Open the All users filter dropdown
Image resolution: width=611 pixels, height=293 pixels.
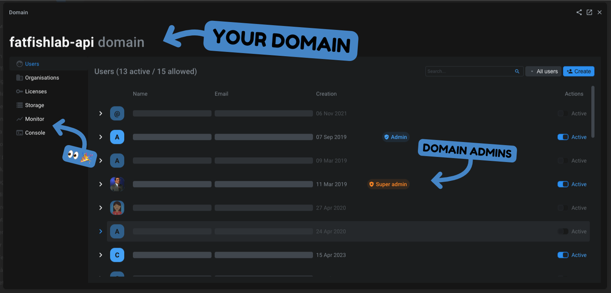(x=543, y=71)
